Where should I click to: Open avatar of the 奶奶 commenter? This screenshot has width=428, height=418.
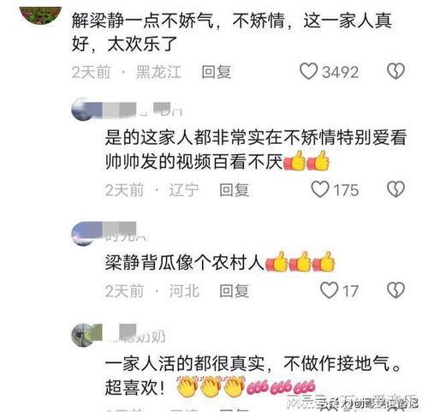82,335
